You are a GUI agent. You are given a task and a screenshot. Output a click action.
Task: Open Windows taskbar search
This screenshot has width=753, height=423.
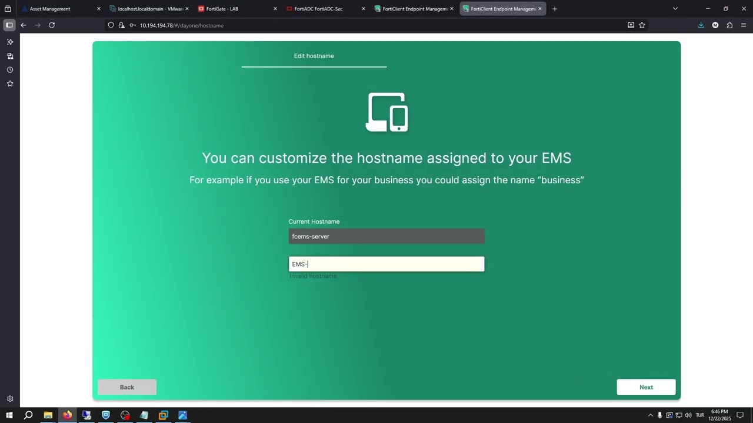pos(28,415)
